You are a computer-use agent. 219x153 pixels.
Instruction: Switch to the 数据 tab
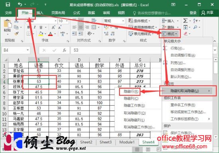click(92, 13)
